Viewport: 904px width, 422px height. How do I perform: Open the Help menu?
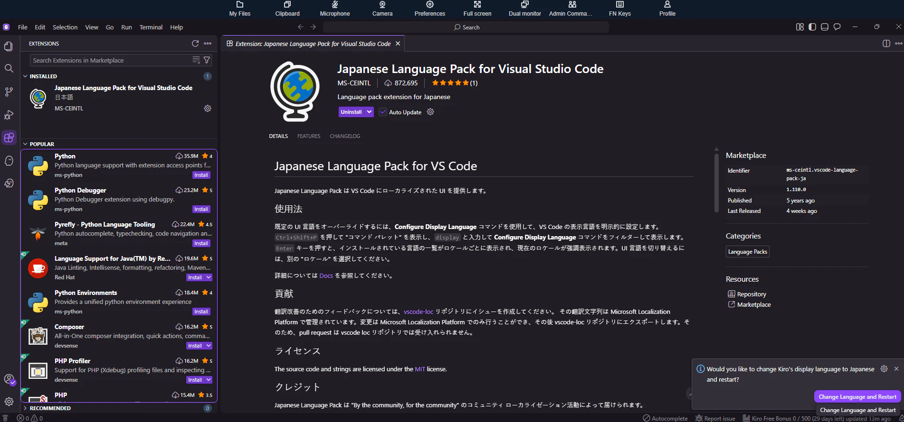point(177,27)
